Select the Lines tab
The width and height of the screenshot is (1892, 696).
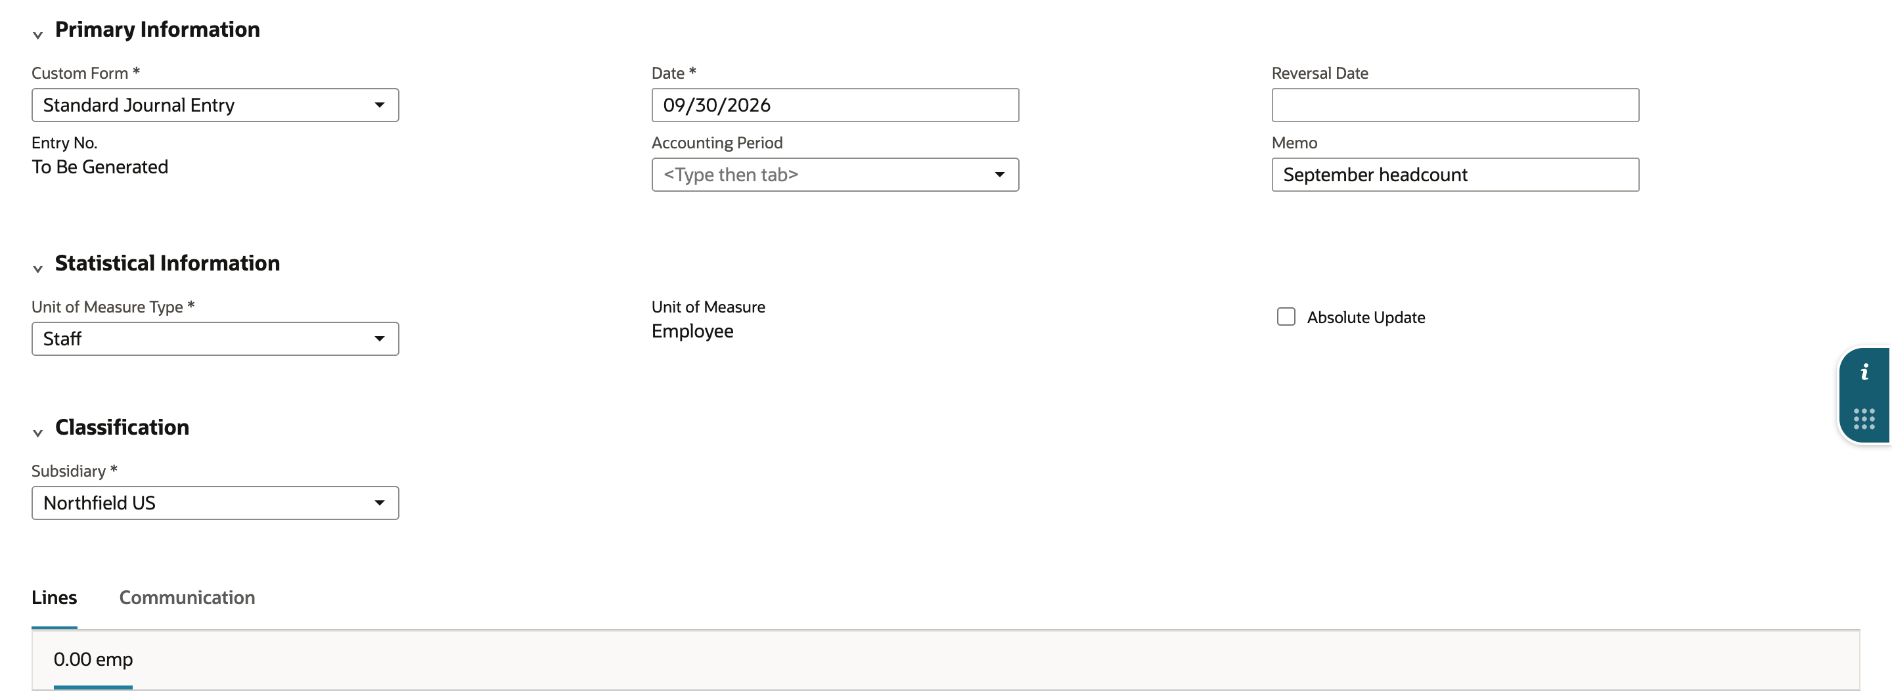click(x=55, y=598)
